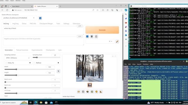This screenshot has width=188, height=105.
Task: Select the small gallery thumbnail below the image
Action: point(90,85)
